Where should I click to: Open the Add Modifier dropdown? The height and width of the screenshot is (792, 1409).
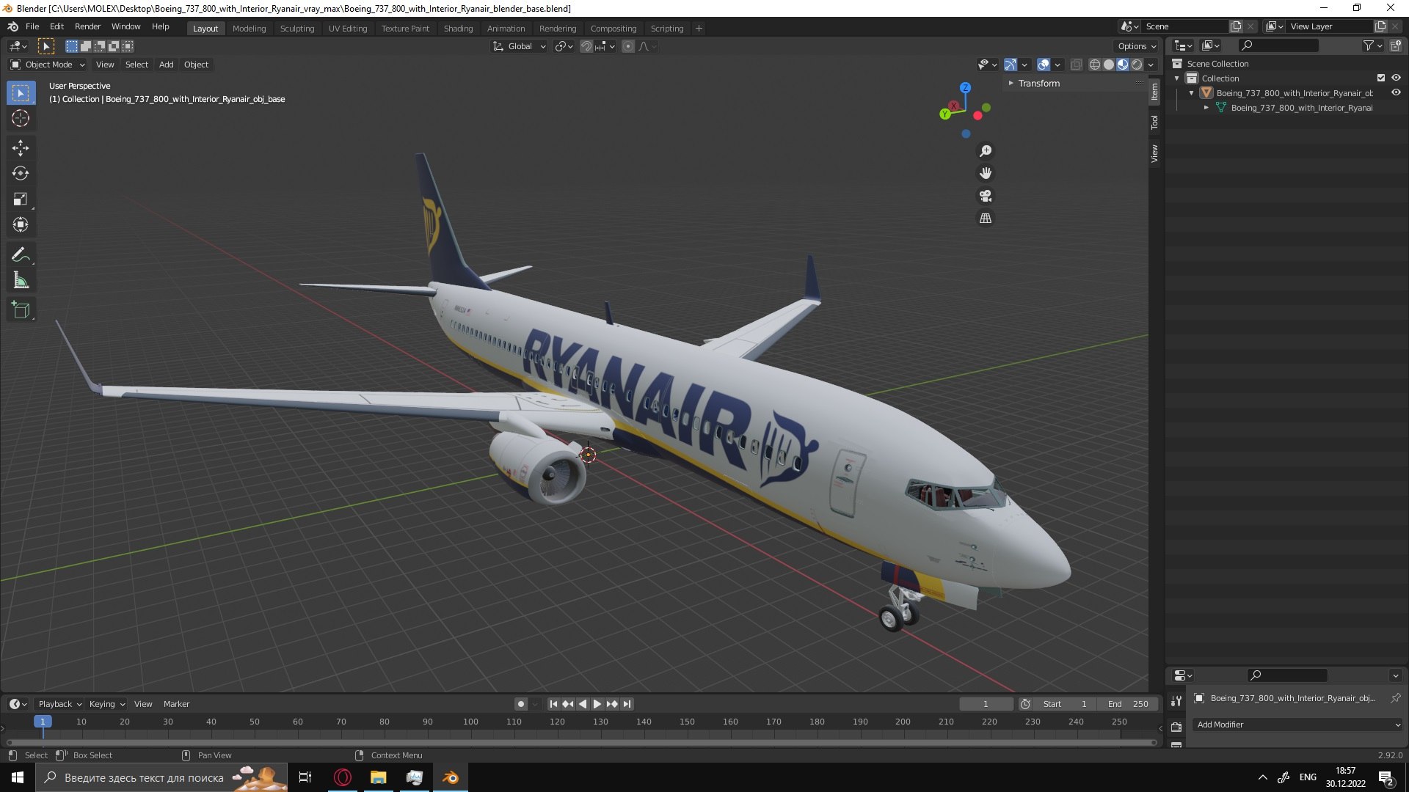coord(1299,725)
